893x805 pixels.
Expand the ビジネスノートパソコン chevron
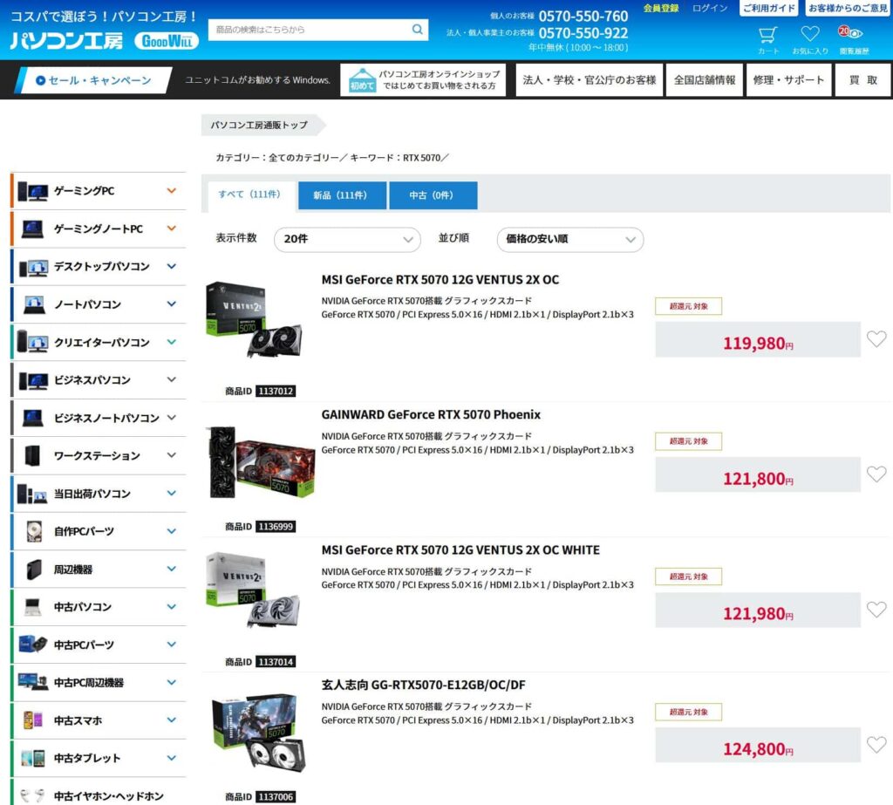[x=172, y=418]
